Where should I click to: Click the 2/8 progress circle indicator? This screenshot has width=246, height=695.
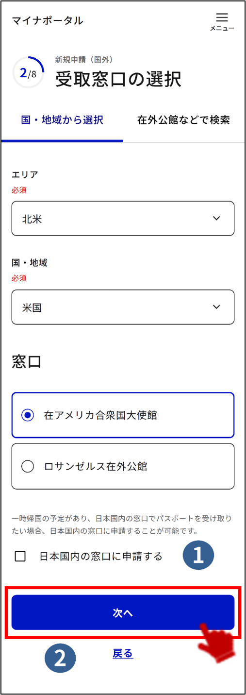pyautogui.click(x=28, y=73)
